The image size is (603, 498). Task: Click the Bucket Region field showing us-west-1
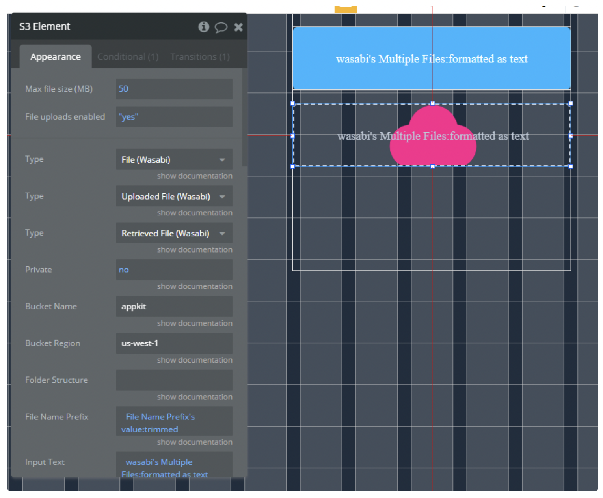tap(174, 343)
